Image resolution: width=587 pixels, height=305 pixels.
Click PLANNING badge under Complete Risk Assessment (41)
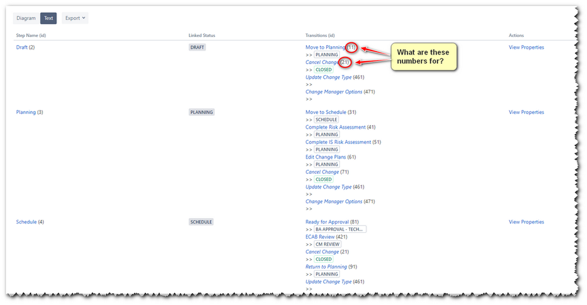pyautogui.click(x=327, y=135)
